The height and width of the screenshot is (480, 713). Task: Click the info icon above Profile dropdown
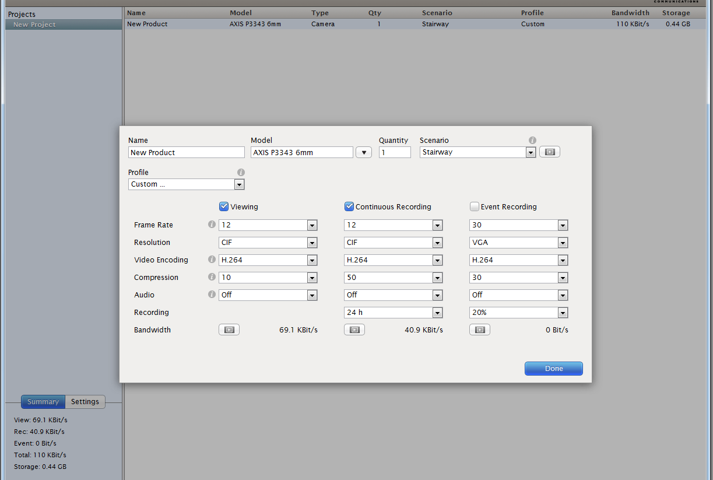(x=241, y=173)
